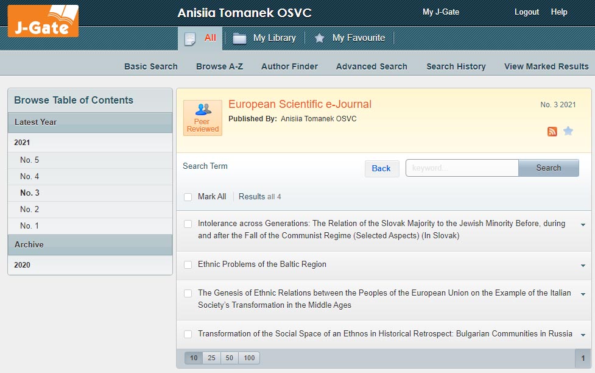Expand Genesis of Ethnic Relations article arrow
The image size is (595, 373).
click(583, 294)
